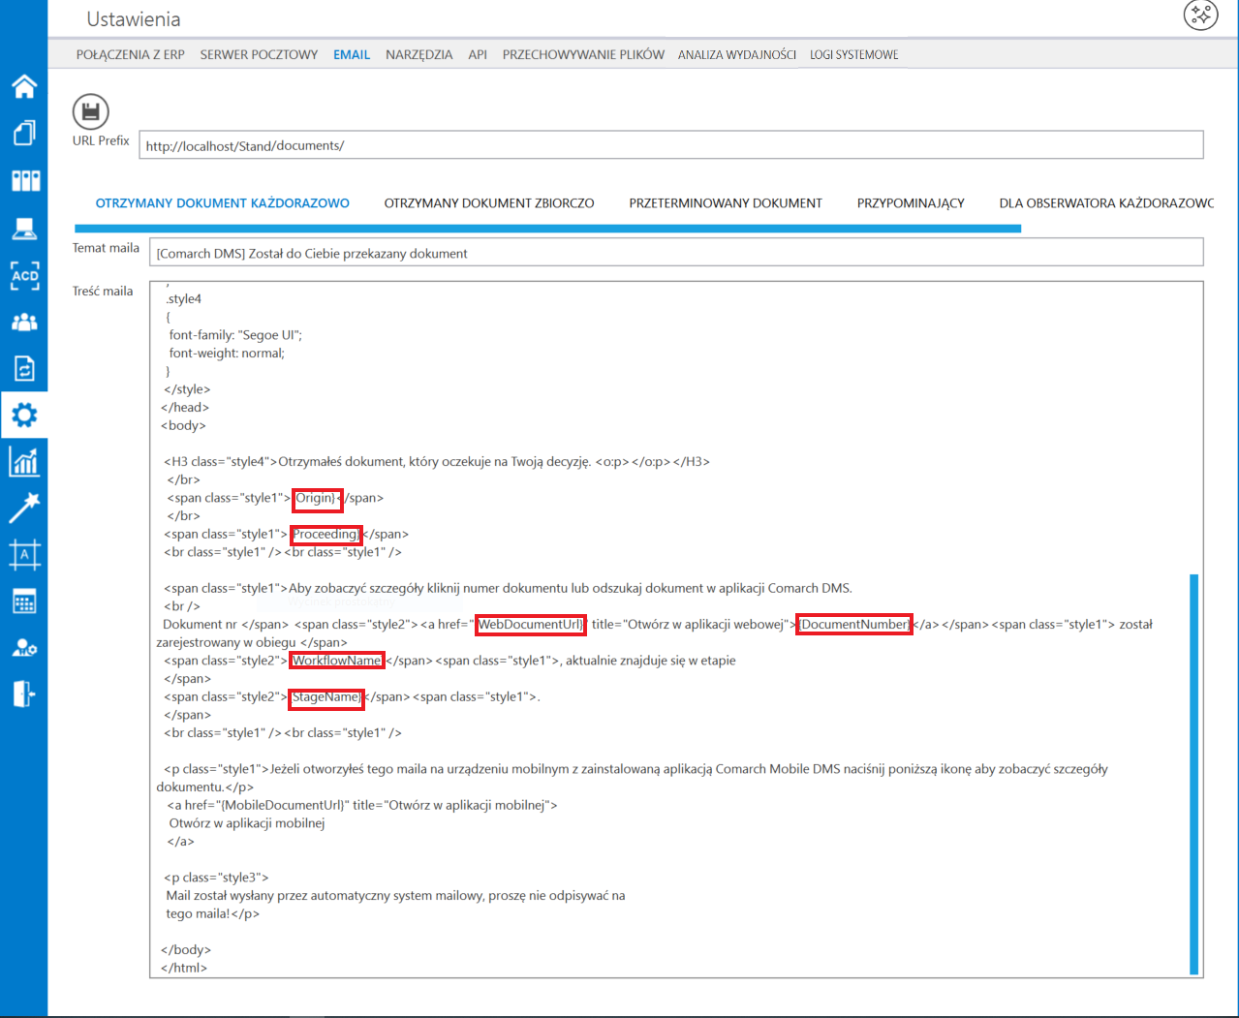
Task: Click the {Origin} placeholder in mail body
Action: (x=317, y=498)
